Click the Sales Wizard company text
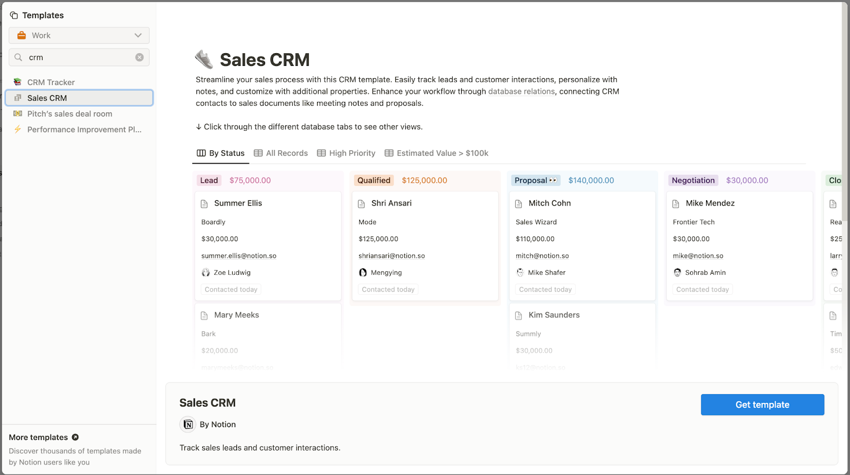 (x=536, y=222)
